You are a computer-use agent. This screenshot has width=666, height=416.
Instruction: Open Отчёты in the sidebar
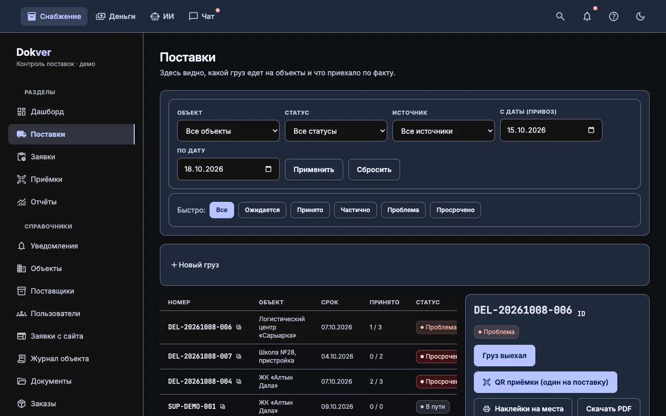coord(71,202)
